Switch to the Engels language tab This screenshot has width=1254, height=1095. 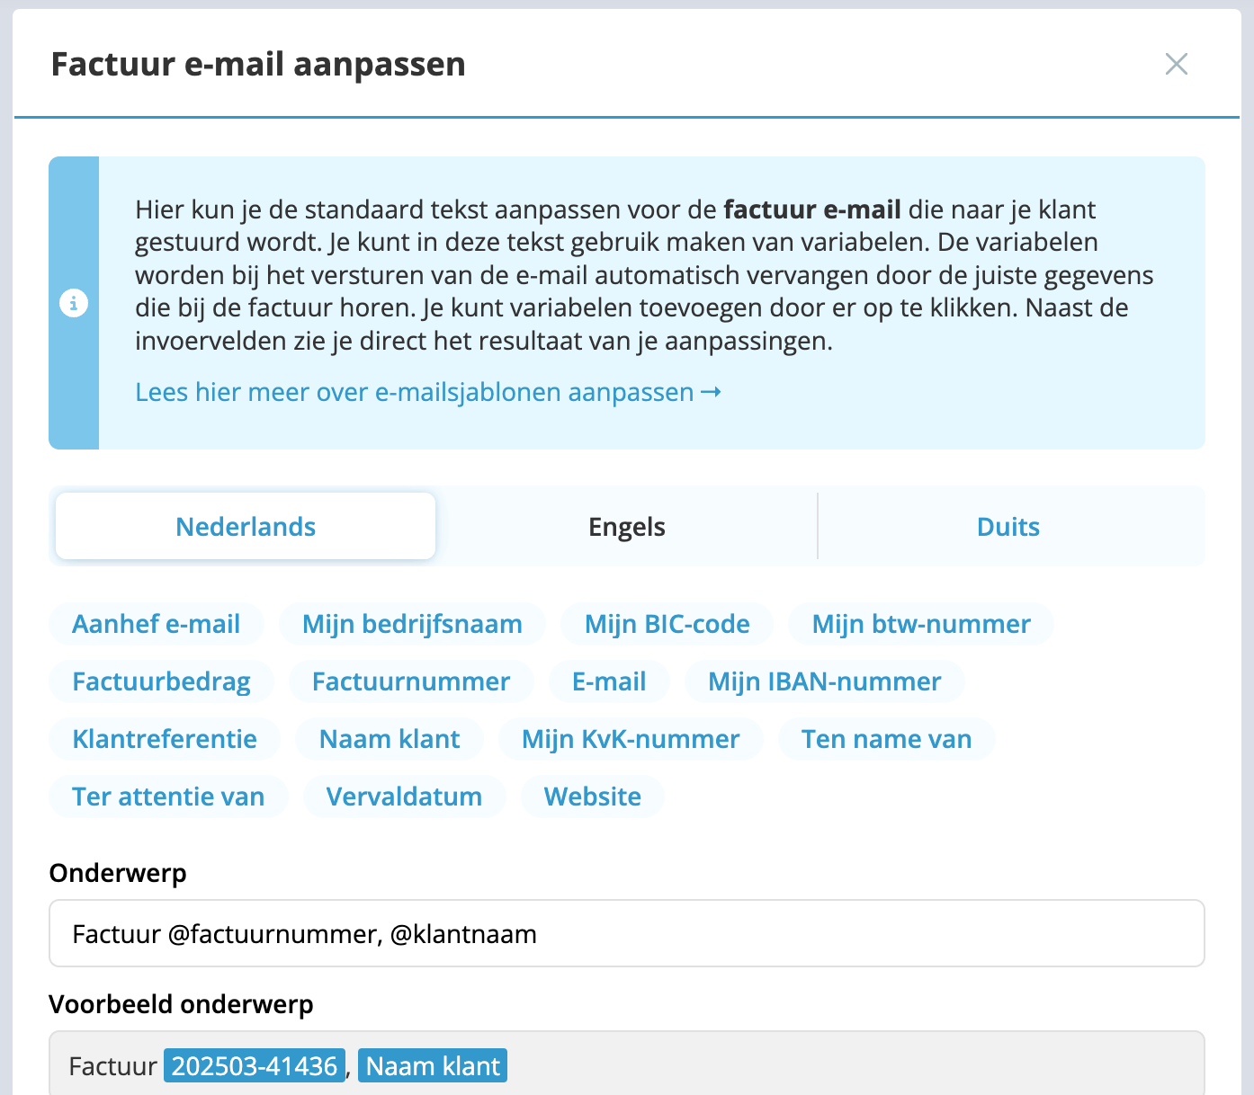click(626, 526)
